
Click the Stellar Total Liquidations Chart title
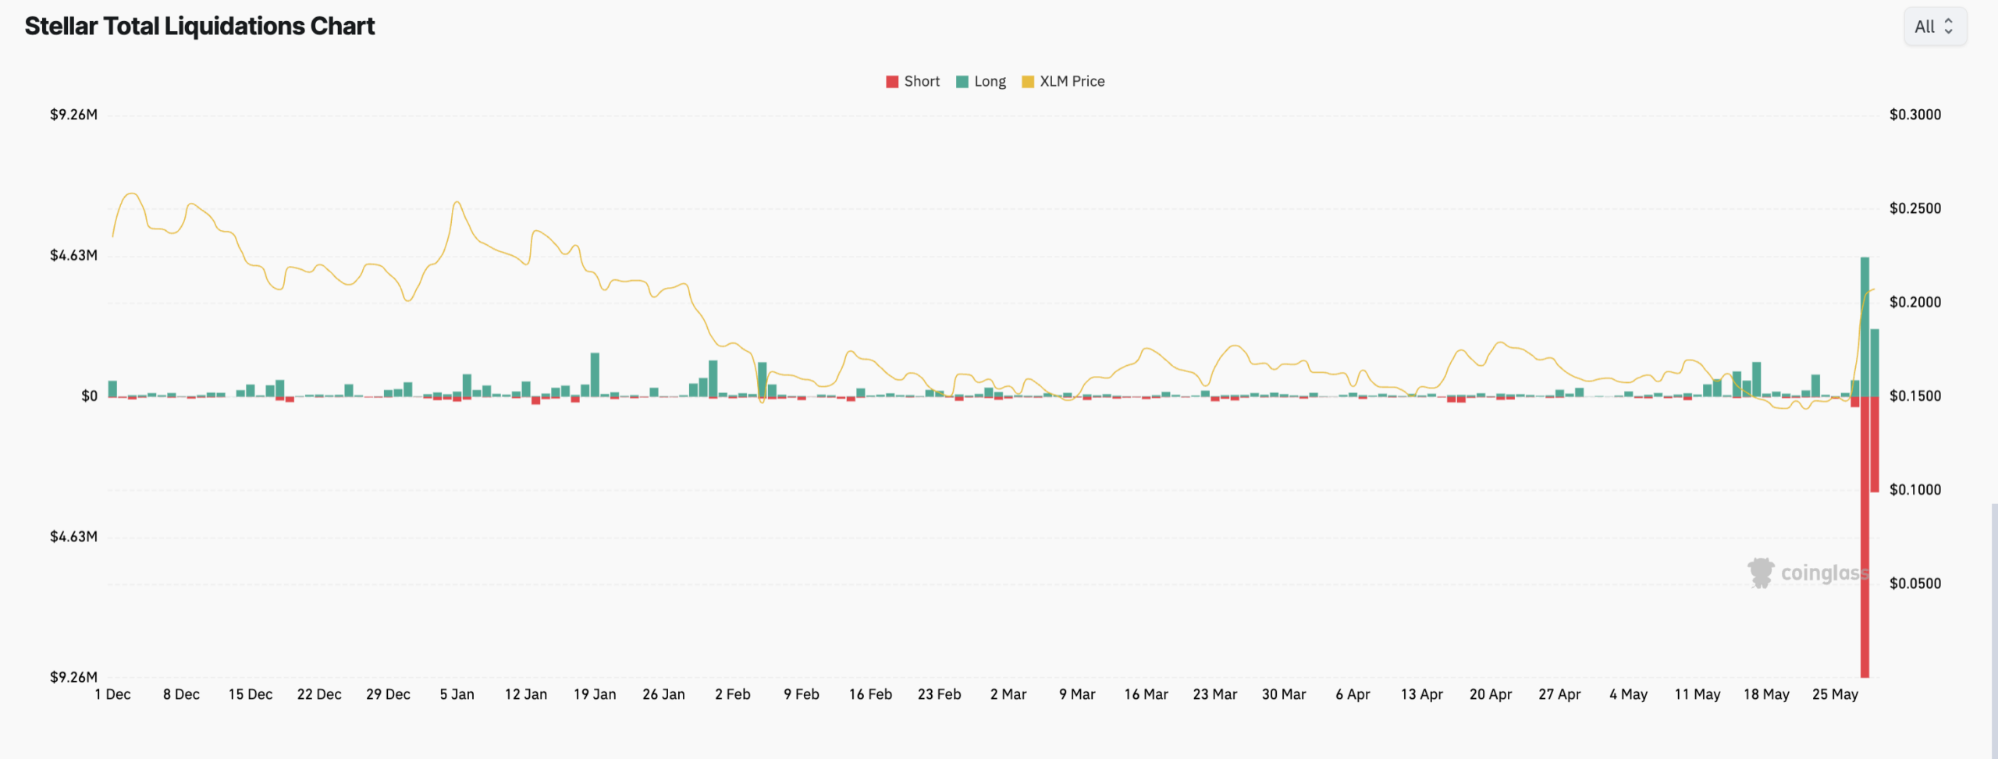pyautogui.click(x=200, y=26)
